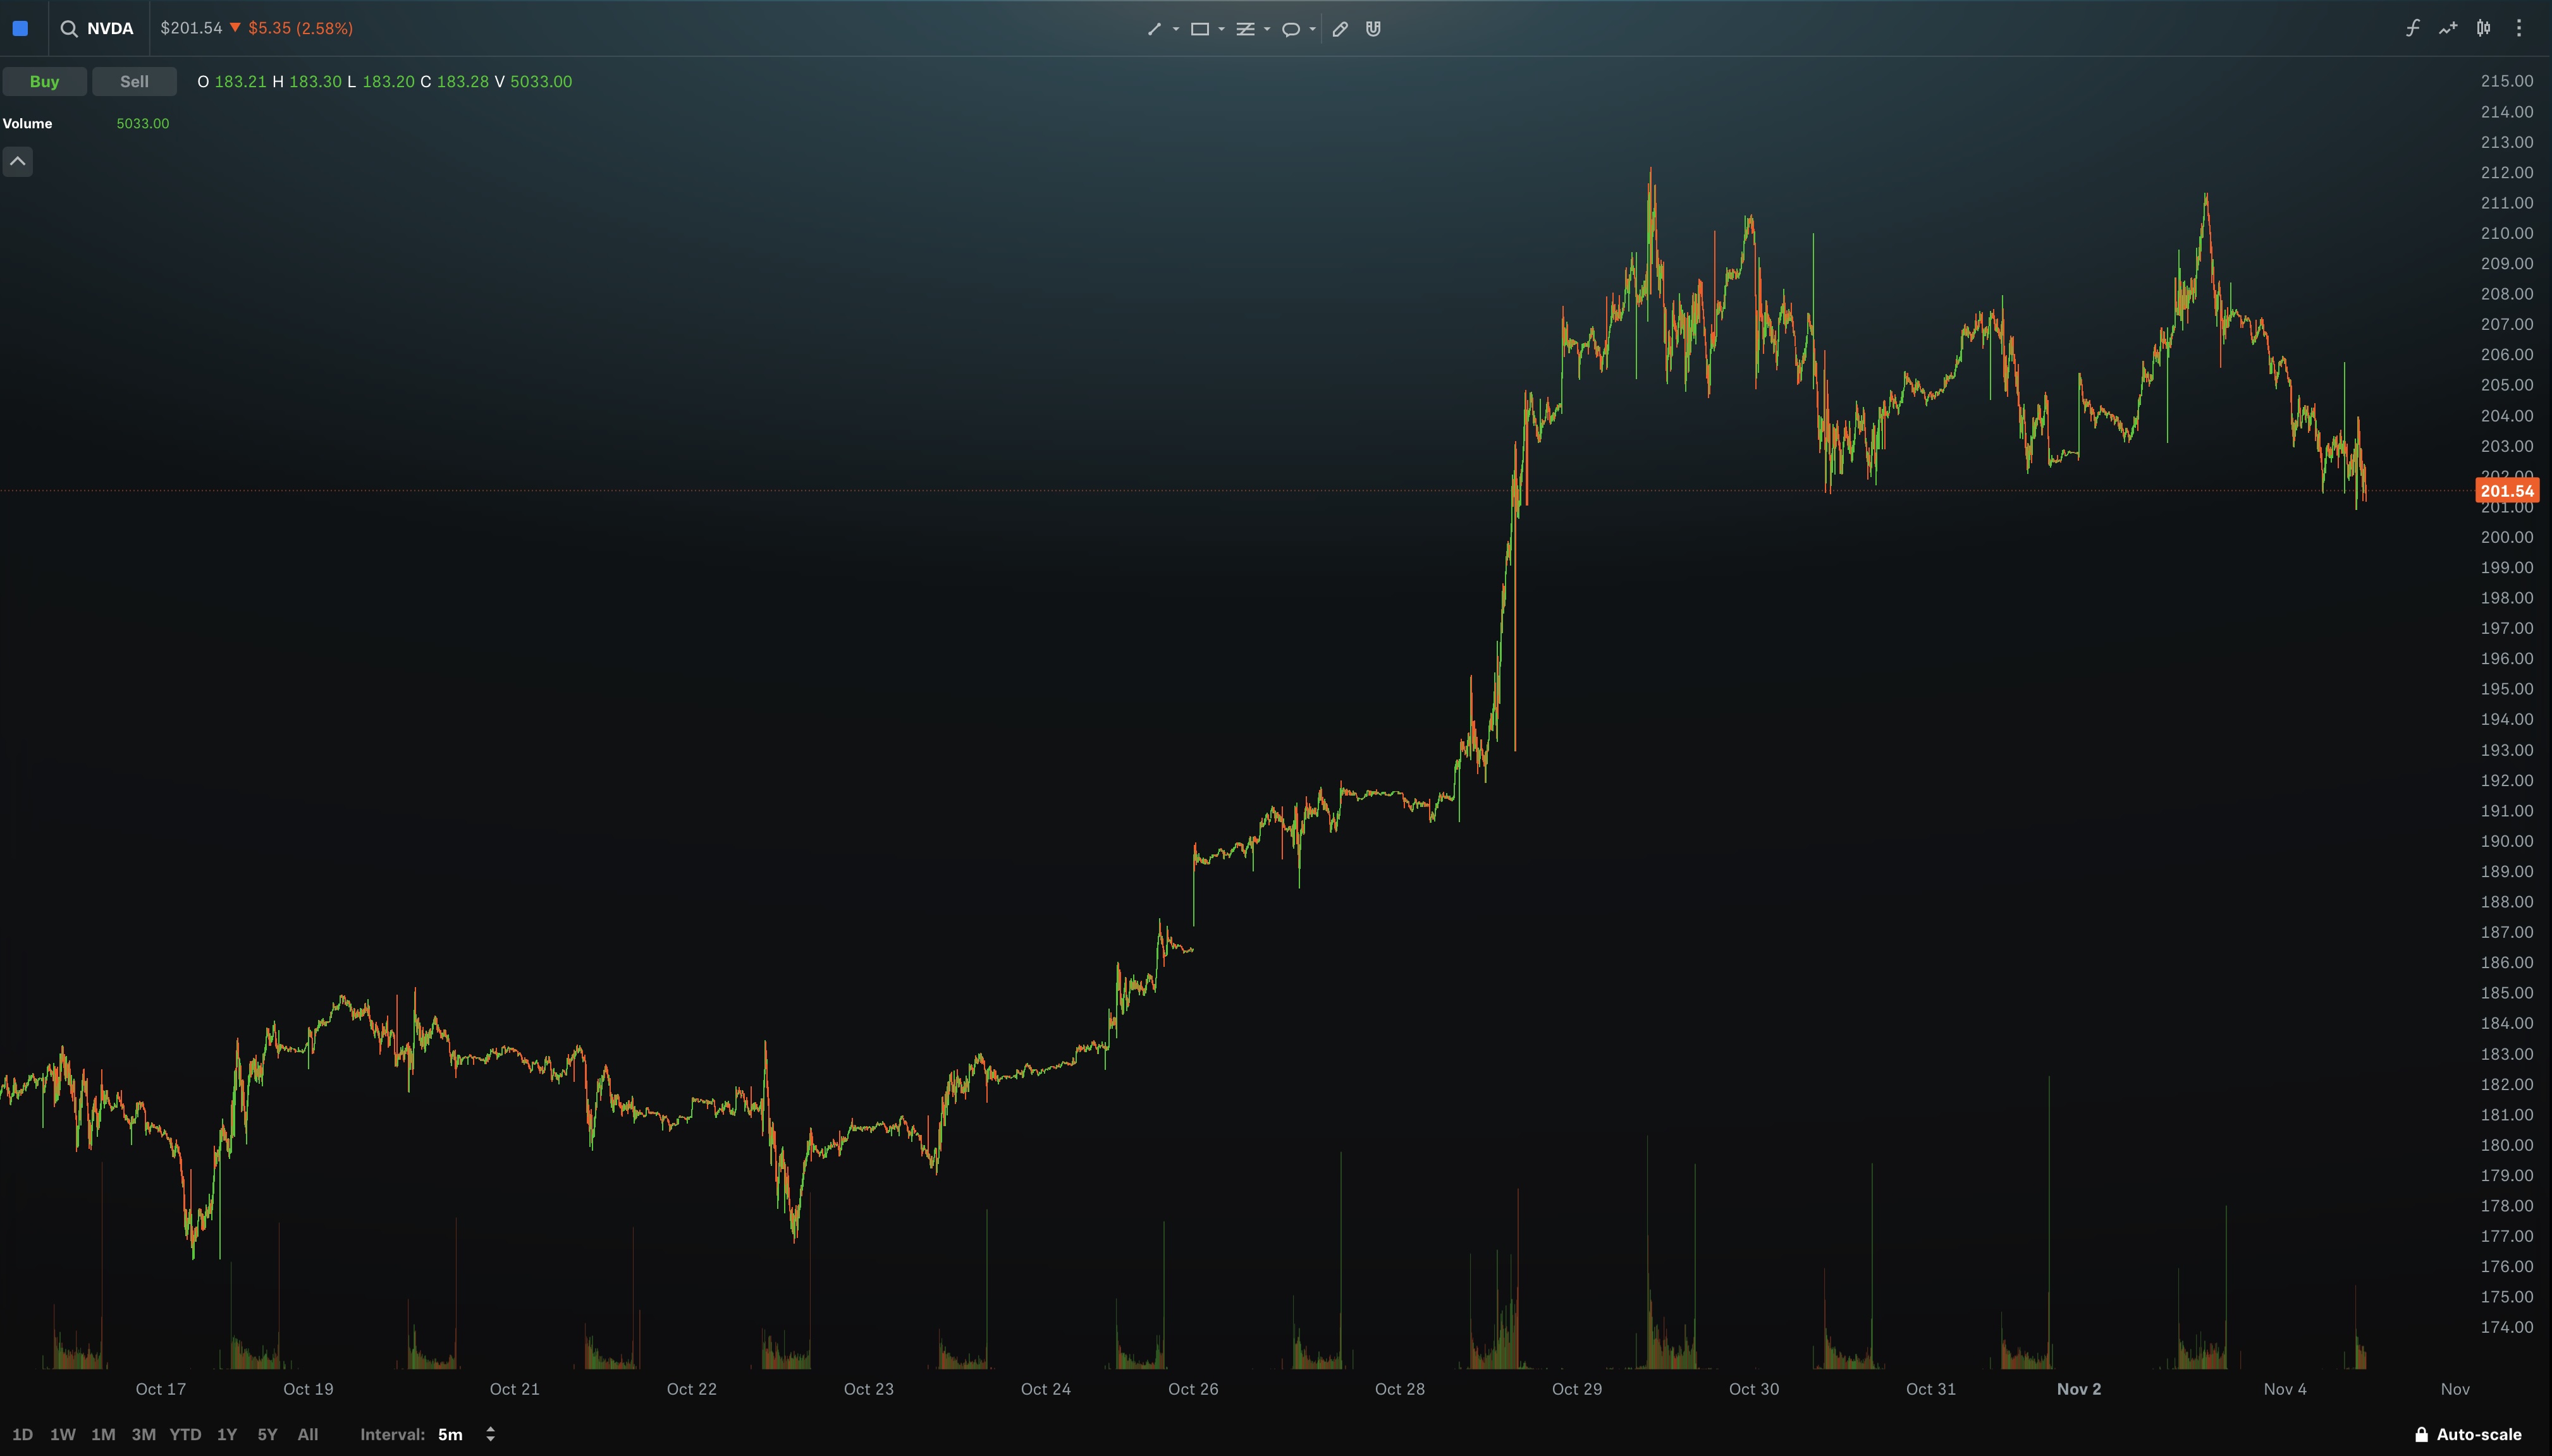Screen dimensions: 2552x1456
Task: Switch range to 1M
Action: [103, 1434]
